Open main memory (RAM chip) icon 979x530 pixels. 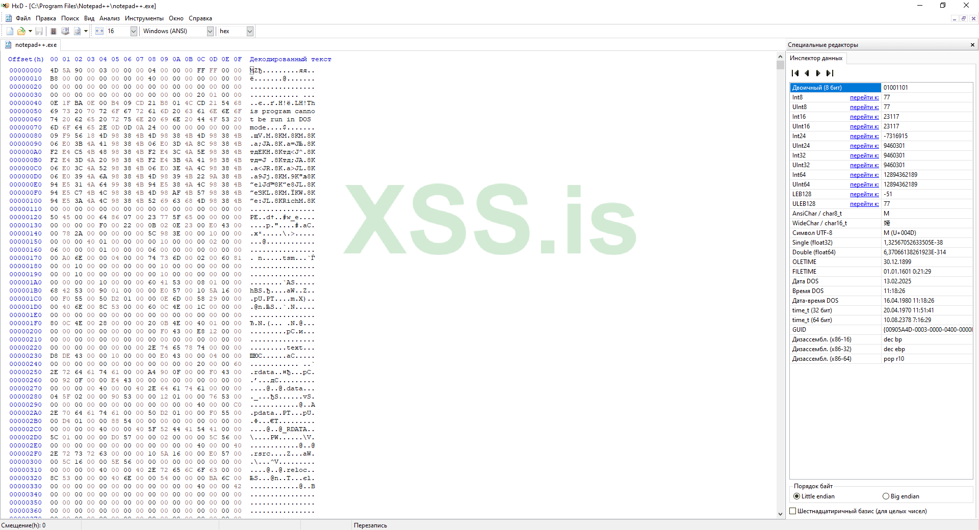(x=54, y=31)
